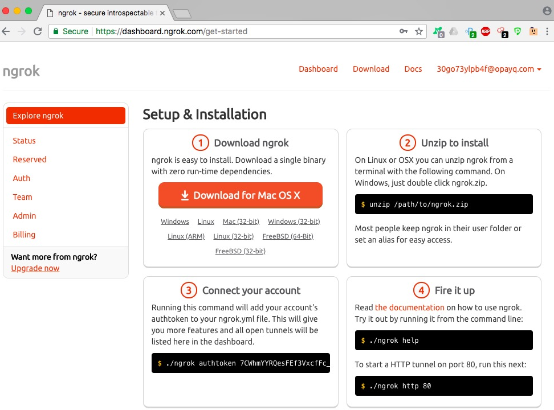Open the Auth sidebar section
Screen dimensions: 554x410
pyautogui.click(x=22, y=178)
